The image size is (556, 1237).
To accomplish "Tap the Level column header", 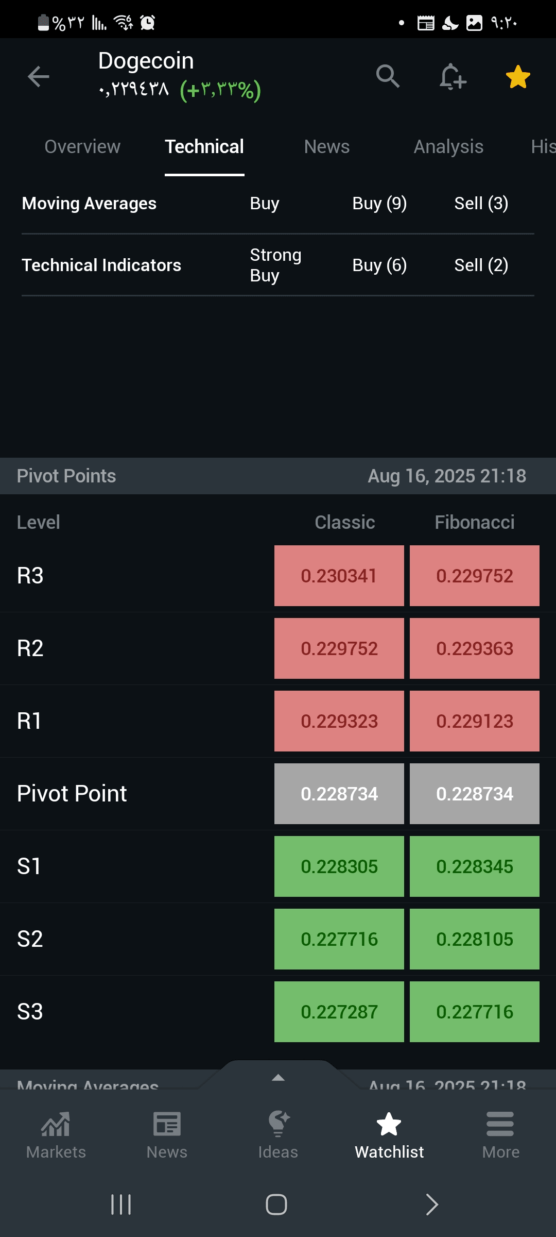I will (39, 522).
